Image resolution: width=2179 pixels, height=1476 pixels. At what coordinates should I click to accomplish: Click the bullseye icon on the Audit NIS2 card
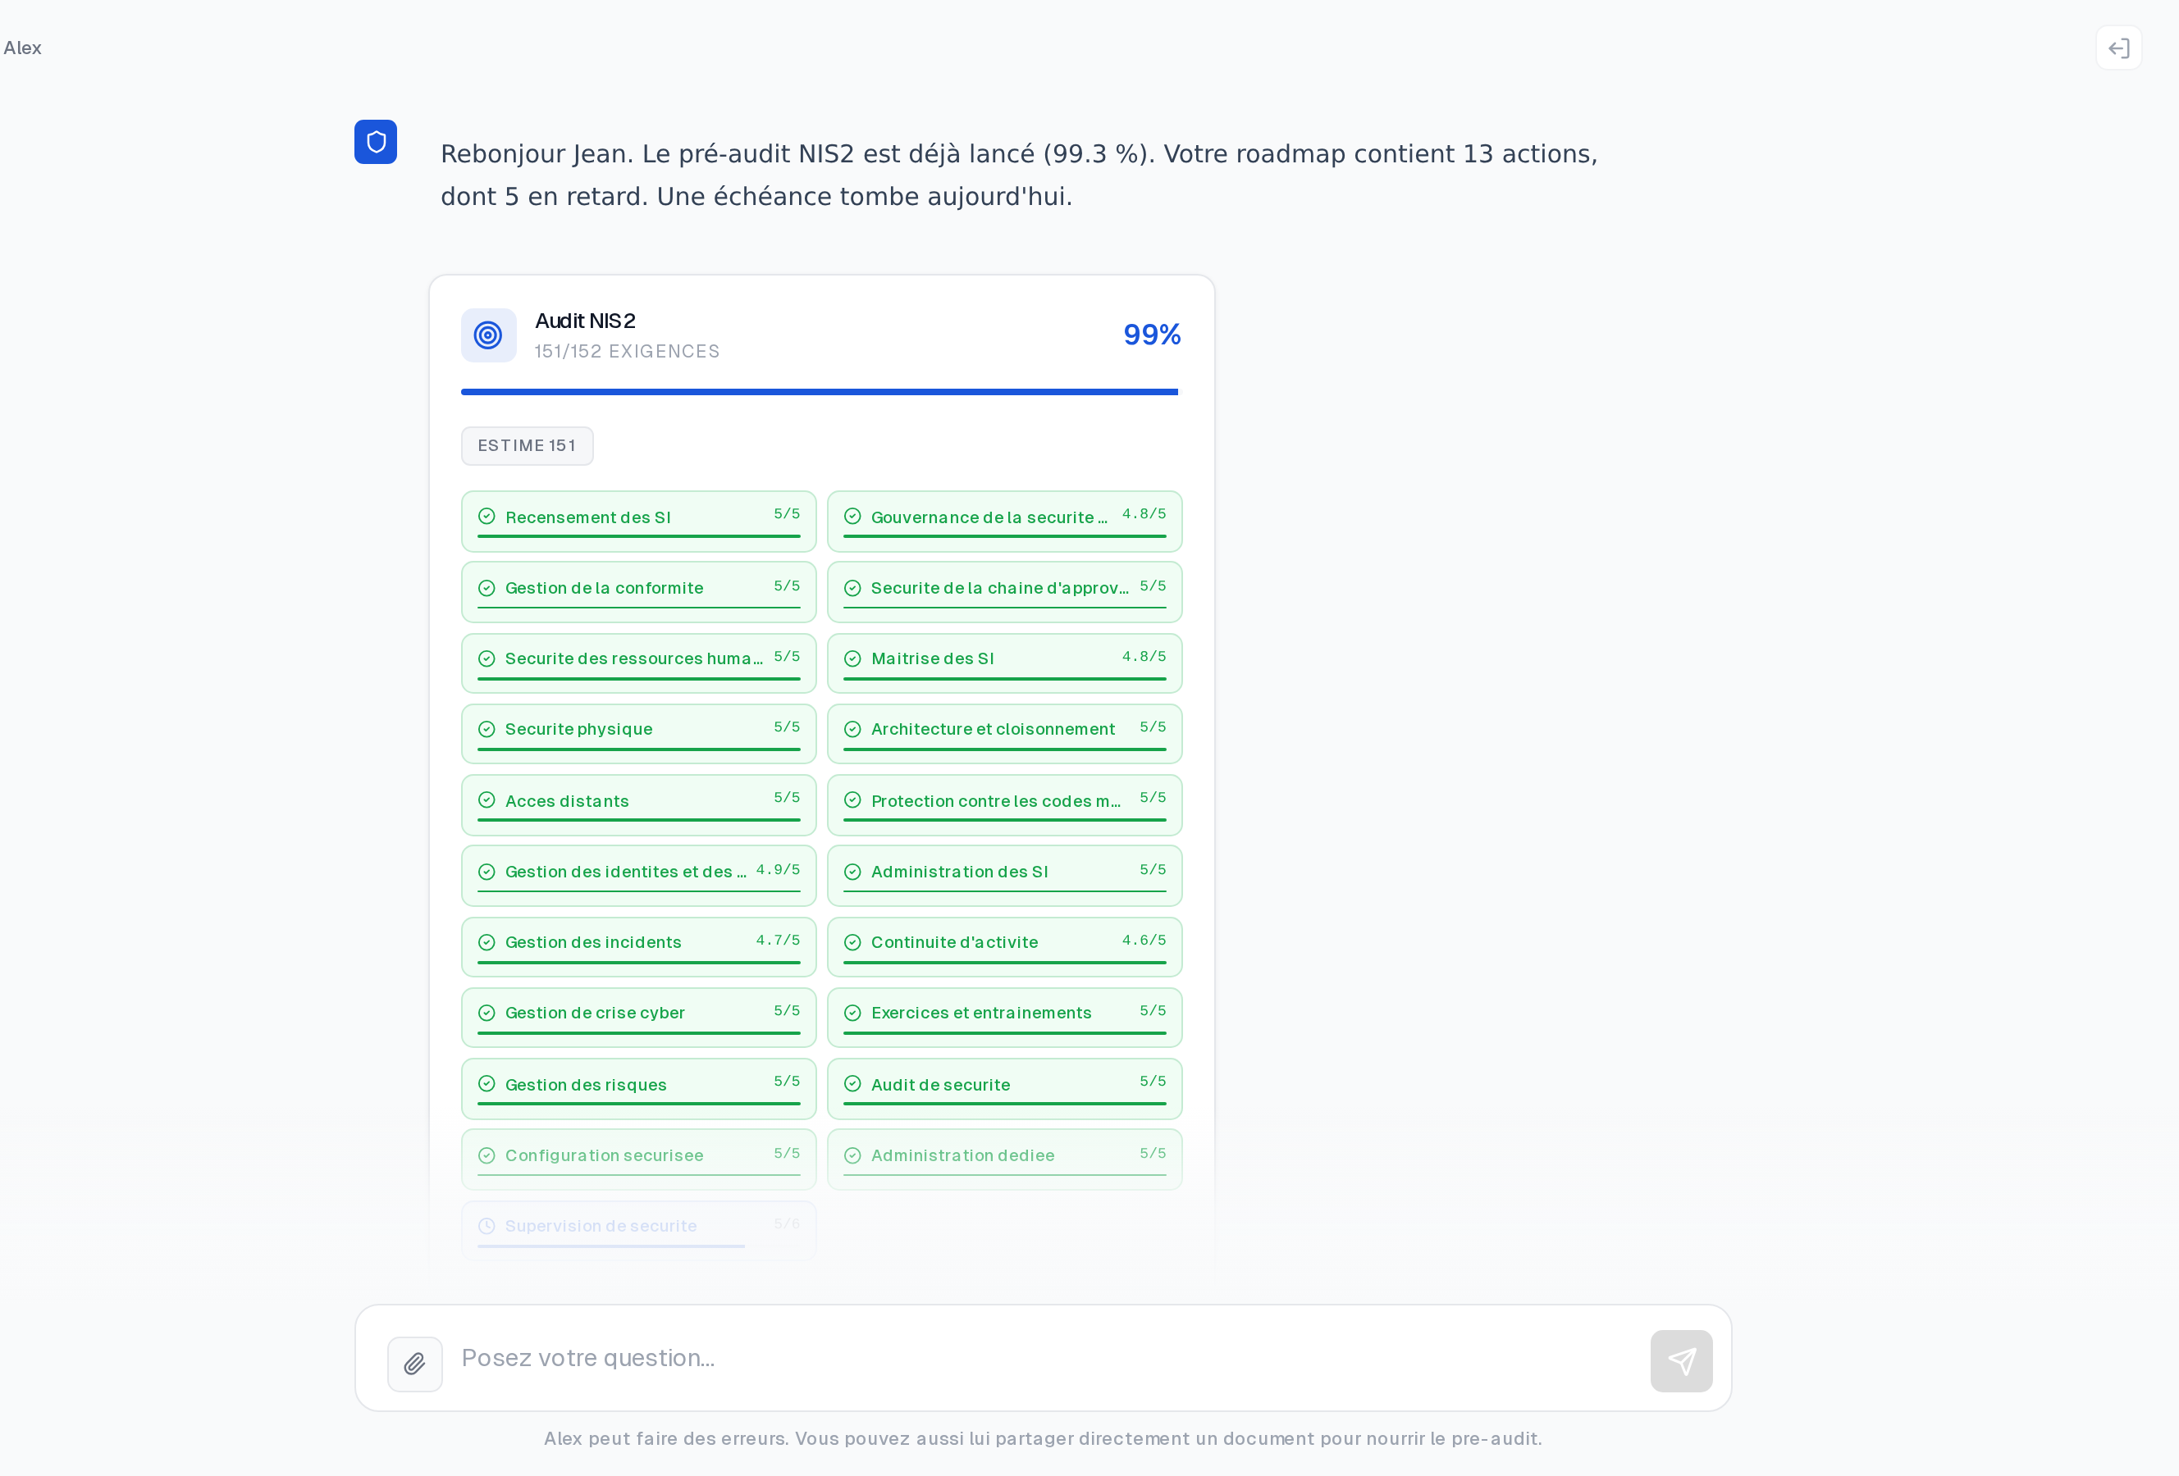click(488, 335)
